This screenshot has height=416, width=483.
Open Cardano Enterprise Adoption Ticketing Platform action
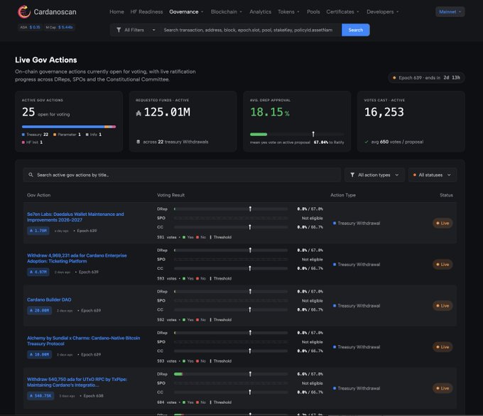[77, 258]
